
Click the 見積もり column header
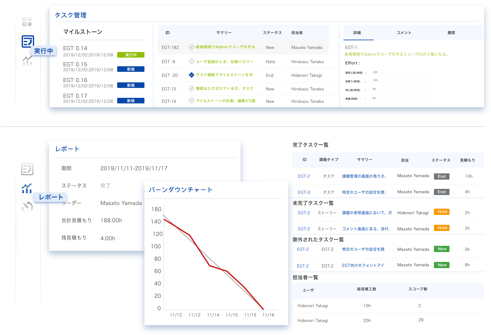coord(467,160)
